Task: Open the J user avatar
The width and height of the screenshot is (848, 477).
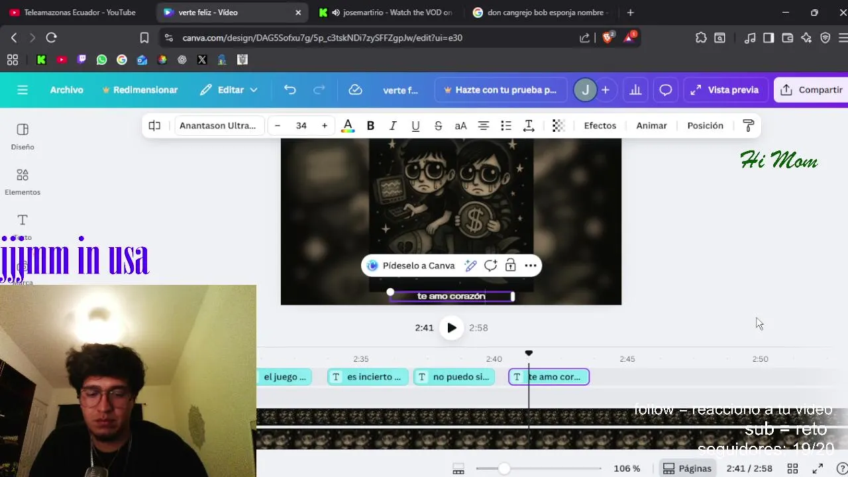Action: pos(585,89)
